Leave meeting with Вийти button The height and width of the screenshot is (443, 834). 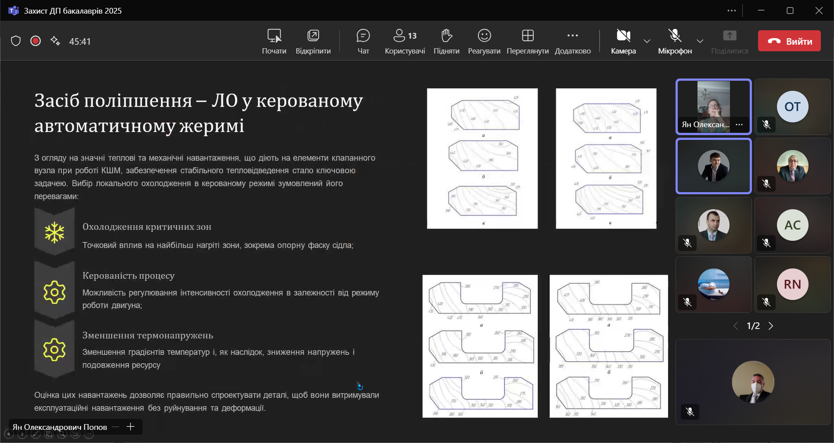point(789,41)
